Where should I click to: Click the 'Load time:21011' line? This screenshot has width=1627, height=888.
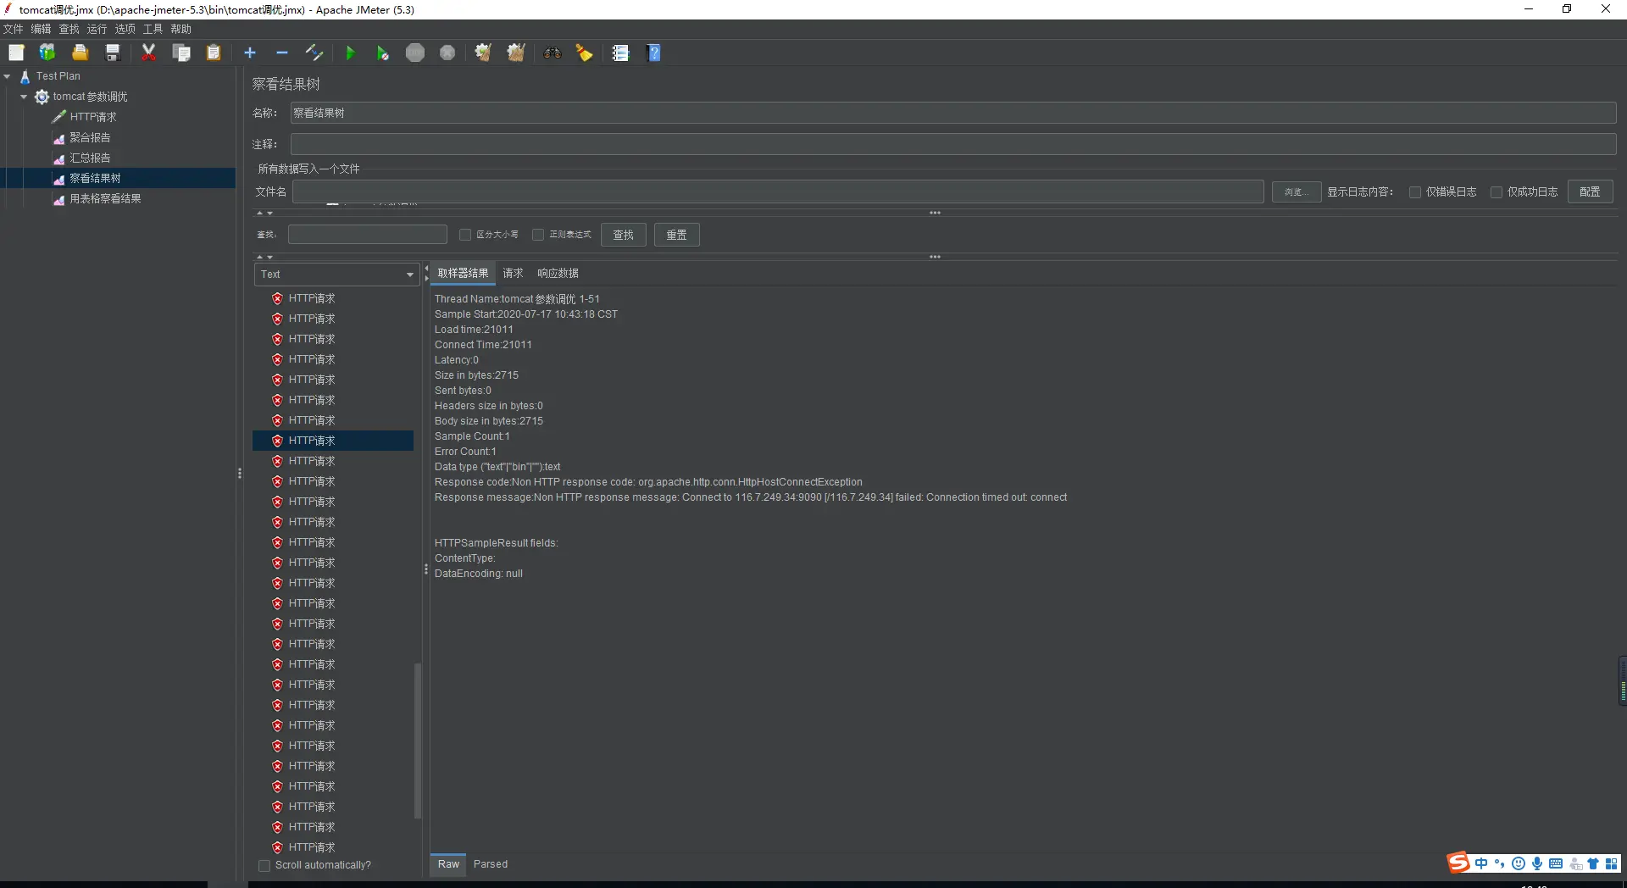pos(474,330)
